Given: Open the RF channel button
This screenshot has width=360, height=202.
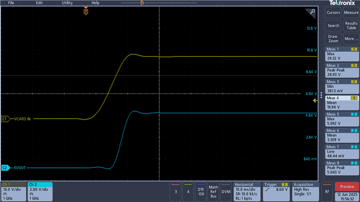Looking at the screenshot, I should pos(327,191).
